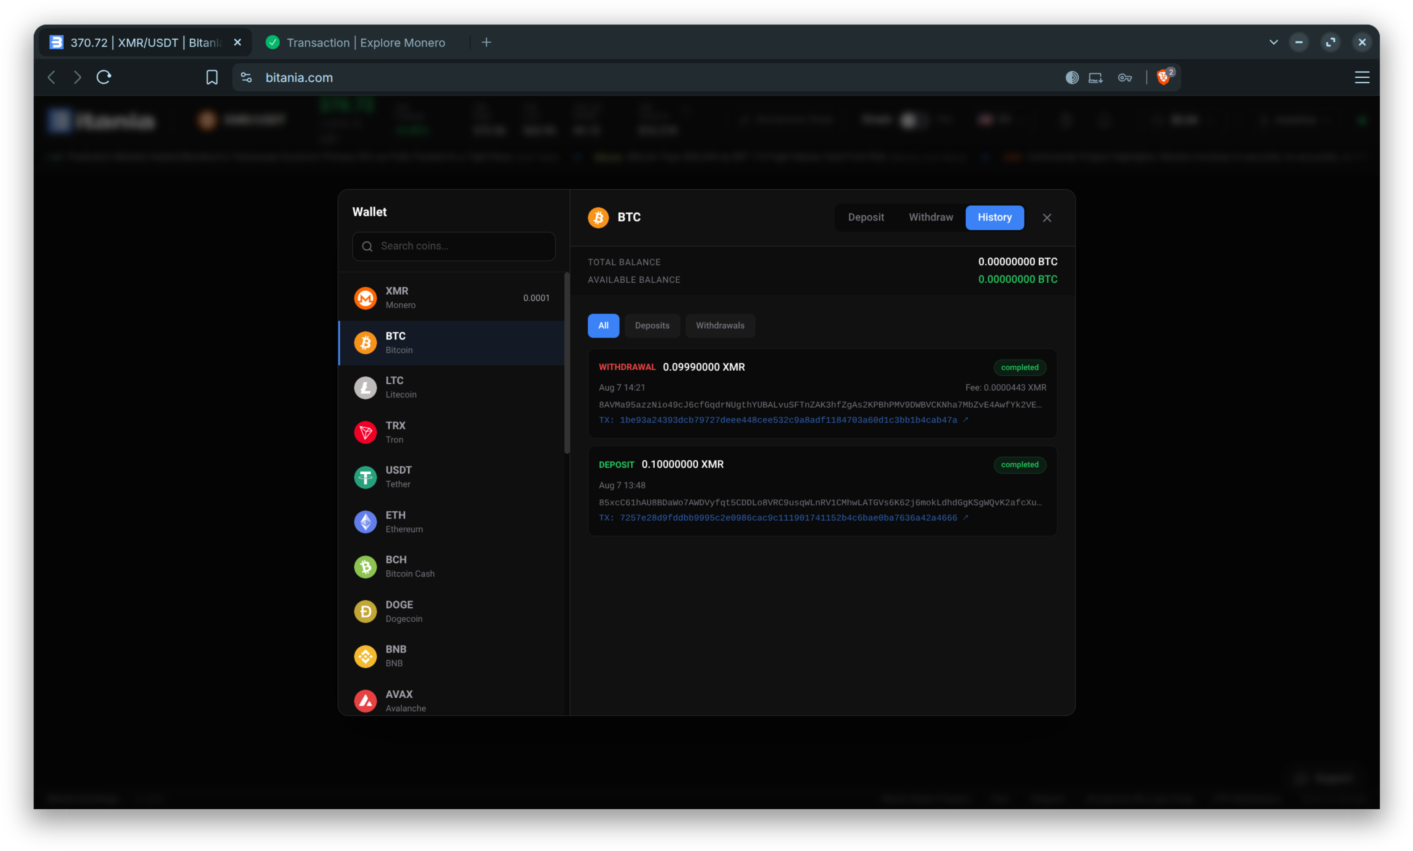
Task: Click the Bitcoin Cash coin icon
Action: click(x=365, y=567)
